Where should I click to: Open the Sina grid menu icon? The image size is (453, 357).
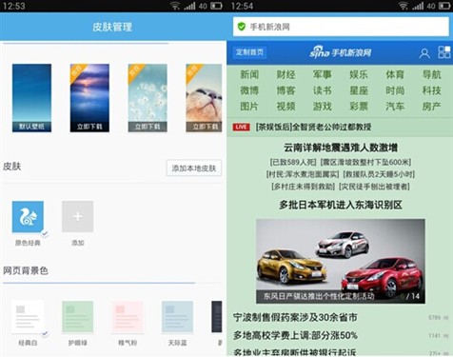[444, 52]
